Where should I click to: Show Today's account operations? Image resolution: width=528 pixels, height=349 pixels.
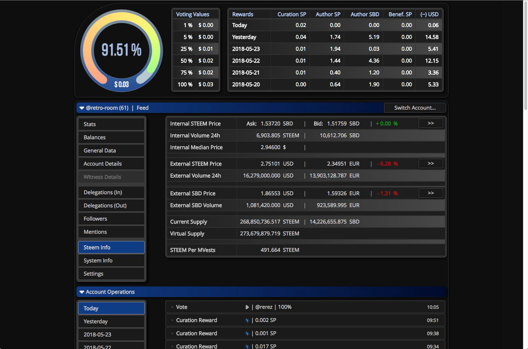tap(111, 308)
